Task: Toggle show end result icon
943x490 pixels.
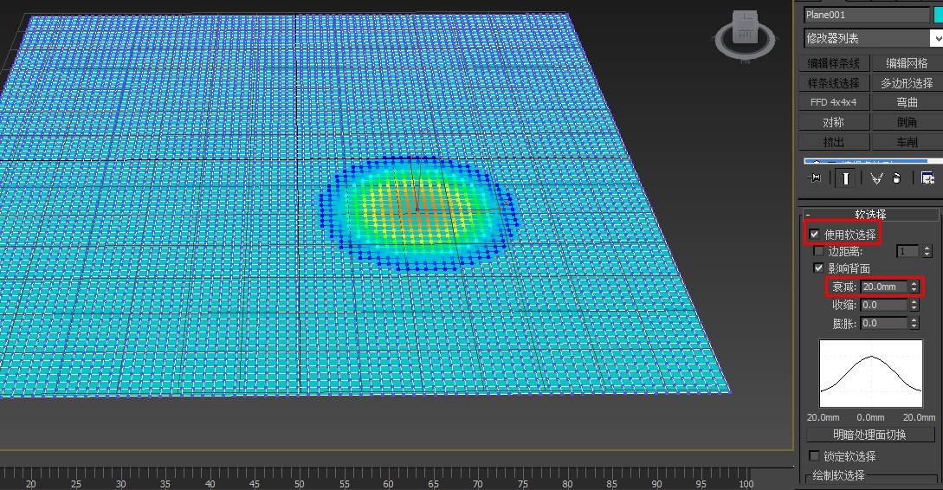Action: [x=845, y=178]
